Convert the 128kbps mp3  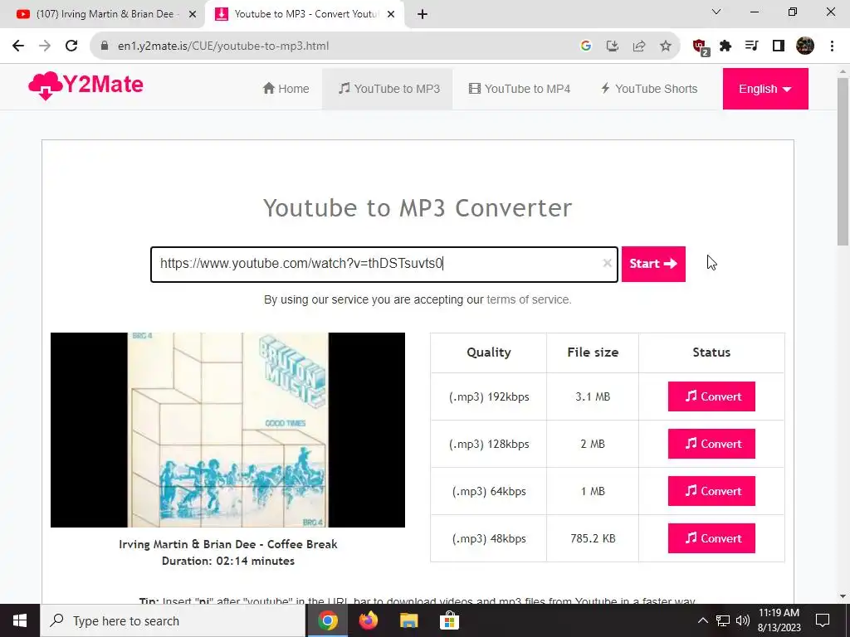[711, 444]
